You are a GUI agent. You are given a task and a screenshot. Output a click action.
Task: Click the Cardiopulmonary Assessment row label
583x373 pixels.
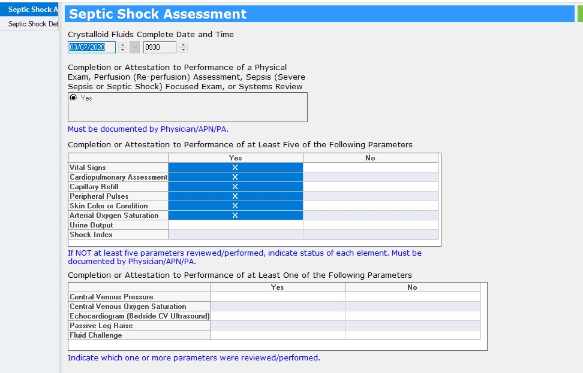click(118, 177)
